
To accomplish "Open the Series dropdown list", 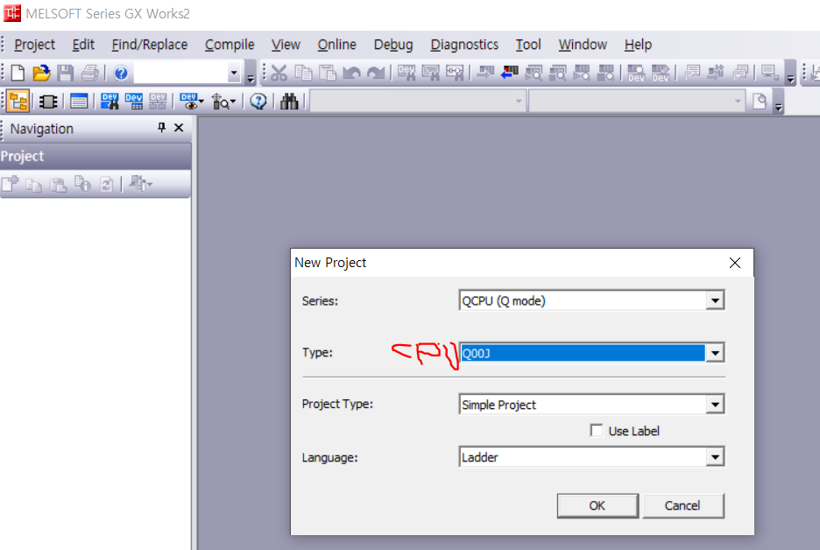I will [x=715, y=300].
